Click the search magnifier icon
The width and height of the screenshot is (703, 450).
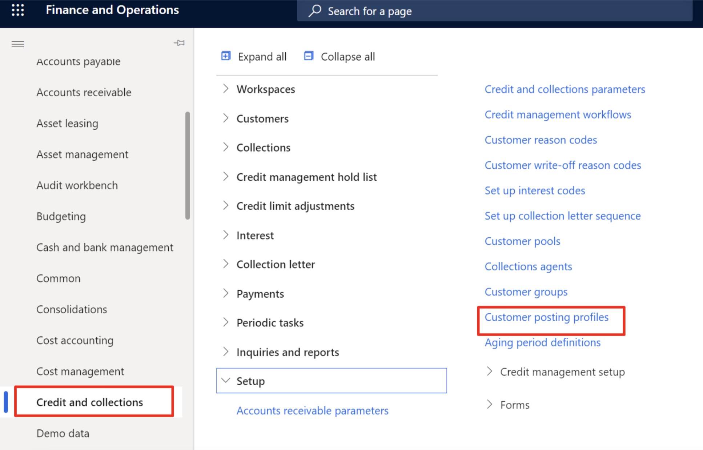[315, 11]
